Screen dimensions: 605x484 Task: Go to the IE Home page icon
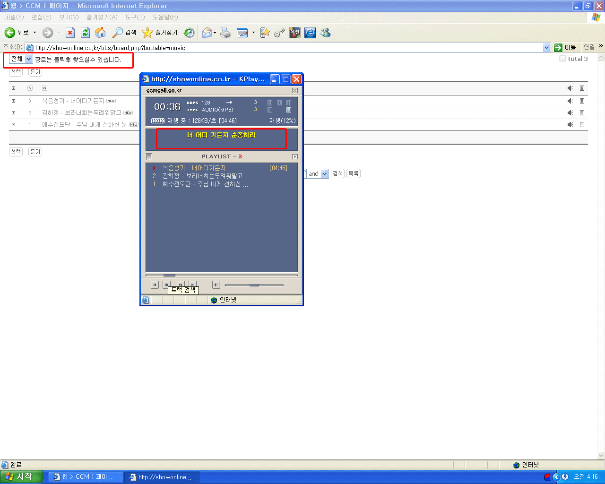[x=100, y=32]
